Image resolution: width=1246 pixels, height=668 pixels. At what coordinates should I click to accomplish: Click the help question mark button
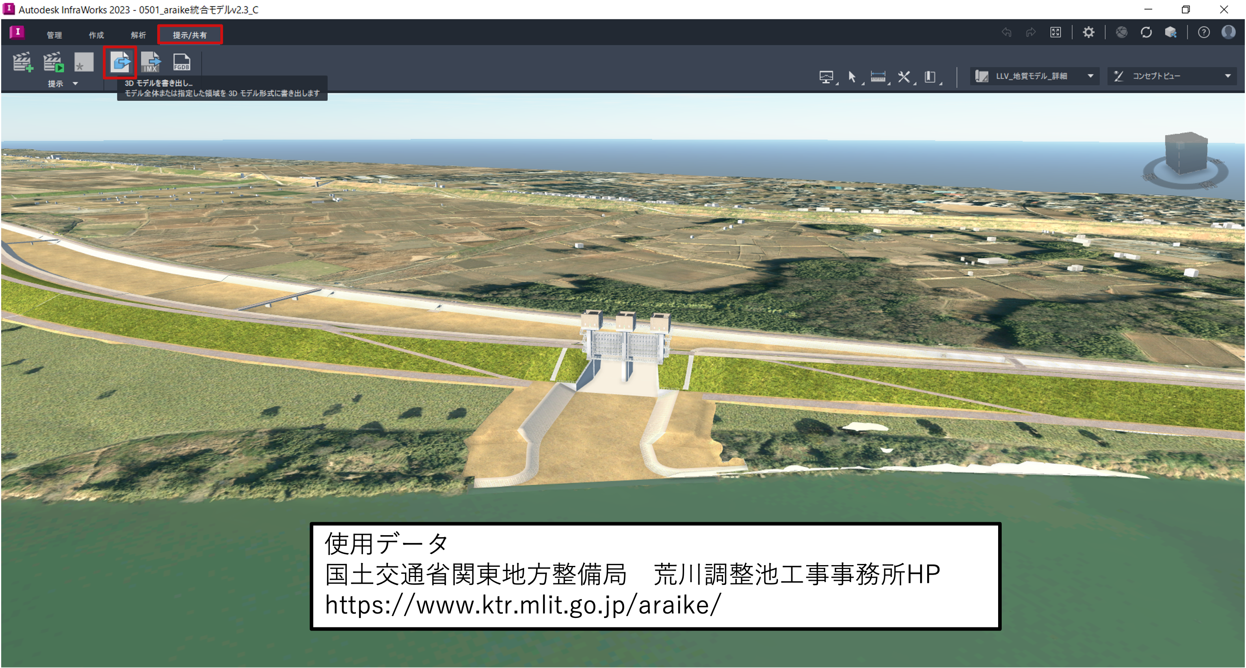point(1203,32)
